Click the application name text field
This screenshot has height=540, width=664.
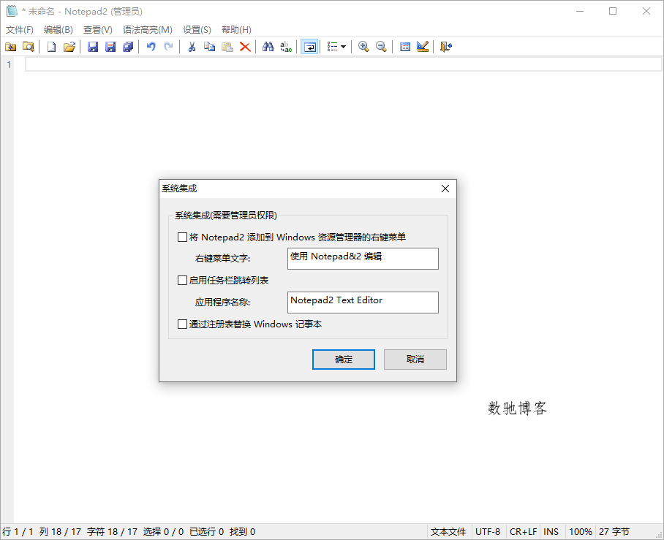pos(363,303)
